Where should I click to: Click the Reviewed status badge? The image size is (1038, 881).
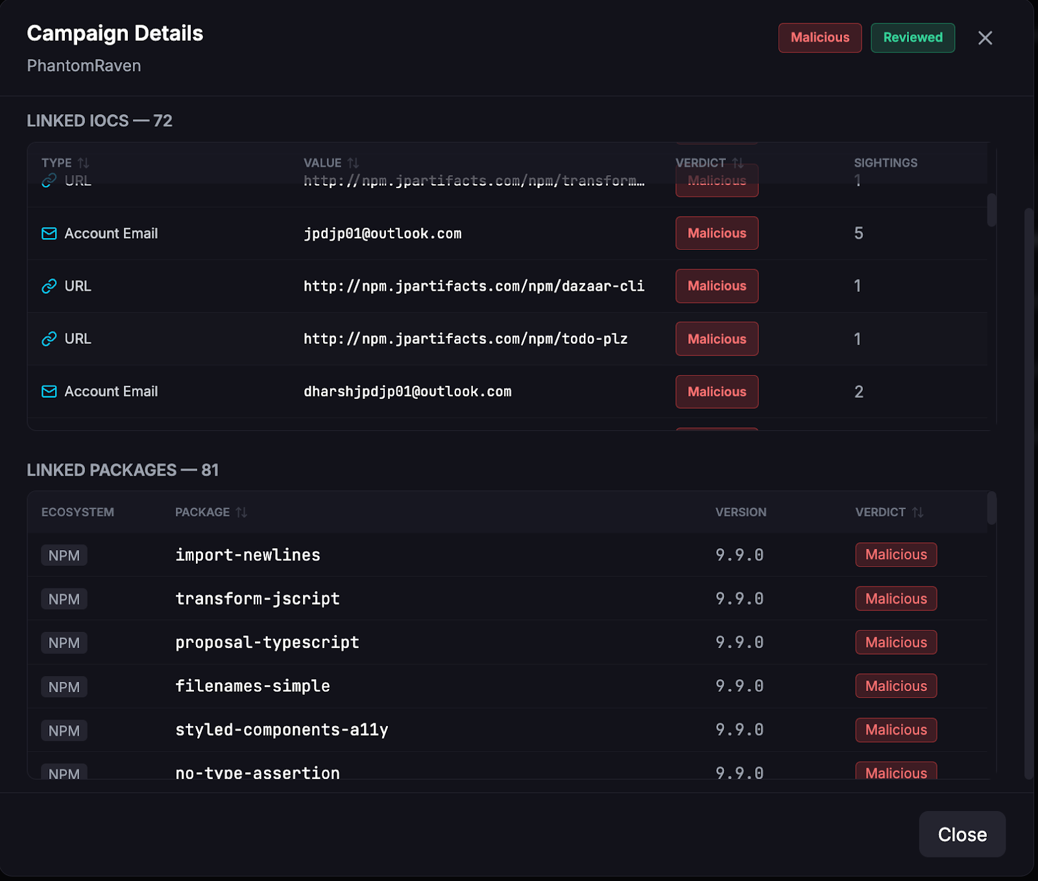pyautogui.click(x=913, y=38)
